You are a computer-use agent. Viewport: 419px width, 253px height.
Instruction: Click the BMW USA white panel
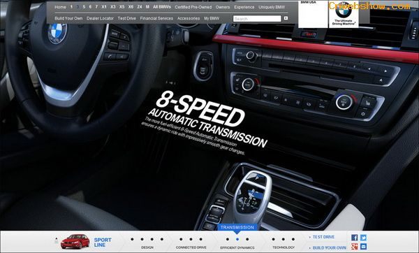pos(313,14)
